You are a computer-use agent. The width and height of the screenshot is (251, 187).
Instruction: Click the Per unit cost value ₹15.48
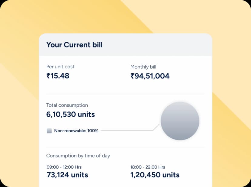pos(58,76)
